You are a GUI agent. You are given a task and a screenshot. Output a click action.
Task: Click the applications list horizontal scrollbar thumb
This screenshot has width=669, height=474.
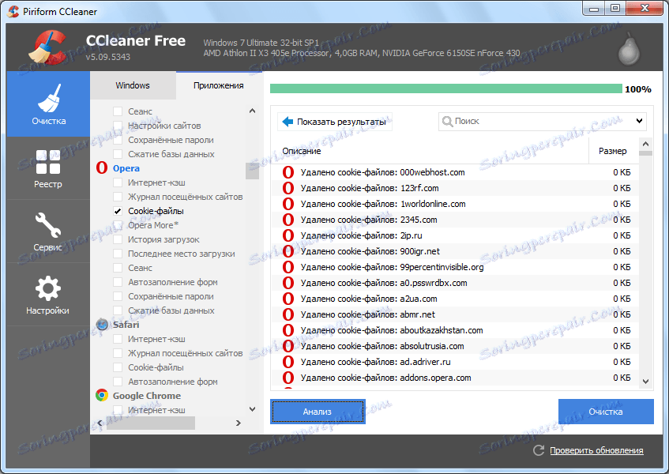[x=151, y=423]
